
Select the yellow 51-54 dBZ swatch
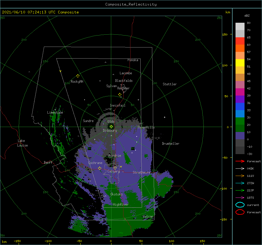point(240,63)
